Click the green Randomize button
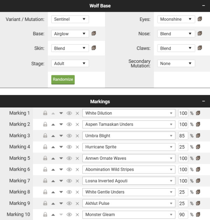The height and width of the screenshot is (220, 210). pos(63,80)
